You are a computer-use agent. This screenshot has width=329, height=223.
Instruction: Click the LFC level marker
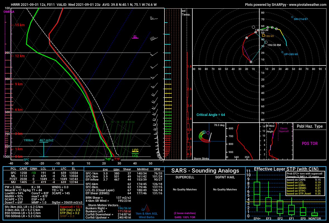[x=135, y=151]
